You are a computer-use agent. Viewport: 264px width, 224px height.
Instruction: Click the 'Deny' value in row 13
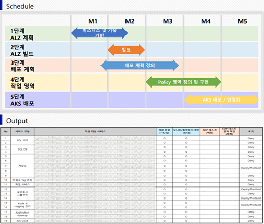[251, 194]
